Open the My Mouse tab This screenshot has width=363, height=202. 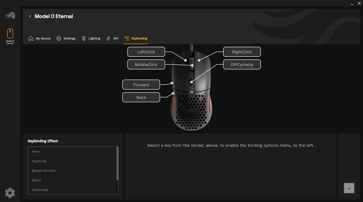point(39,39)
